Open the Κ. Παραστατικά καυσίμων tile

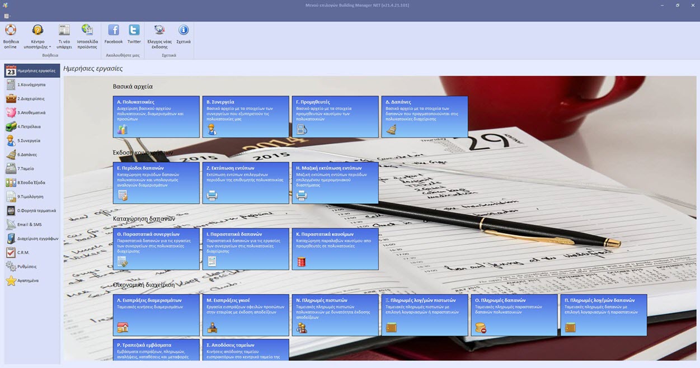(x=335, y=249)
